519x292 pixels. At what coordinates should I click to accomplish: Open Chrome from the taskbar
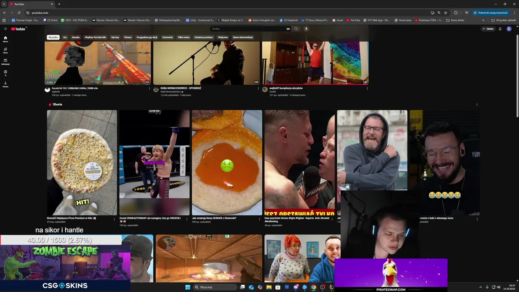pos(313,287)
